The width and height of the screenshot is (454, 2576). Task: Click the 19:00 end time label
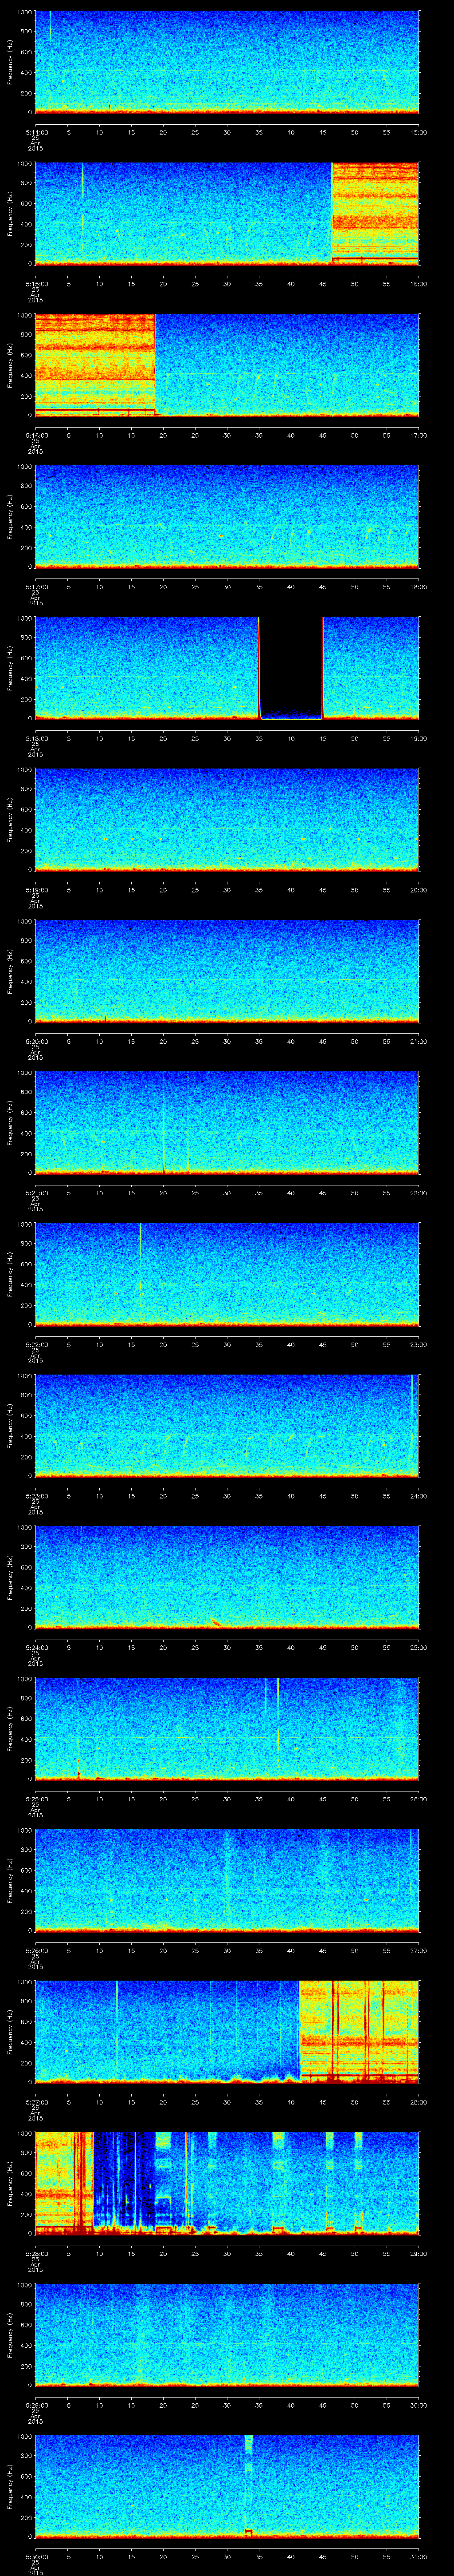(418, 738)
